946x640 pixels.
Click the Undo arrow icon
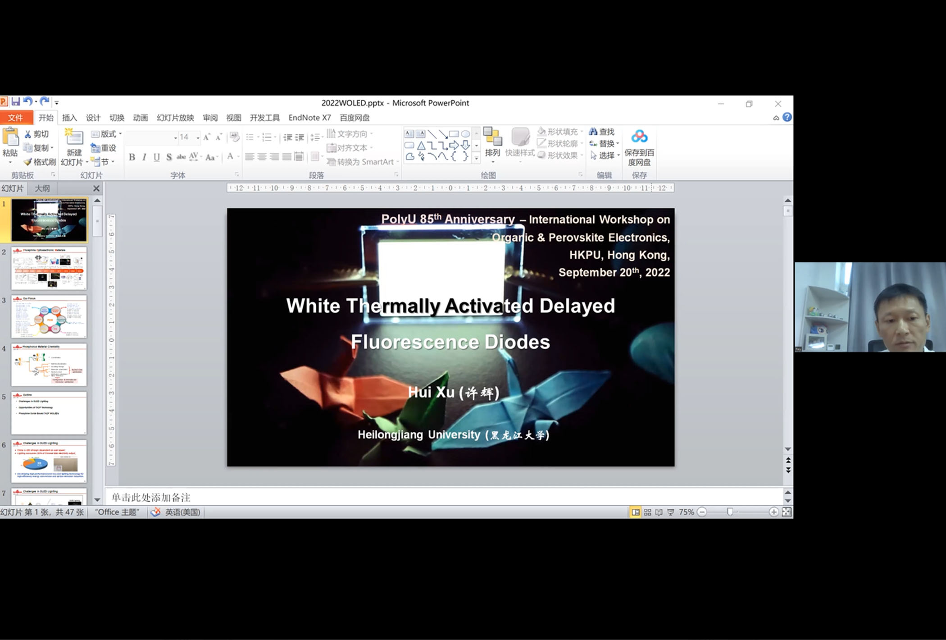28,102
